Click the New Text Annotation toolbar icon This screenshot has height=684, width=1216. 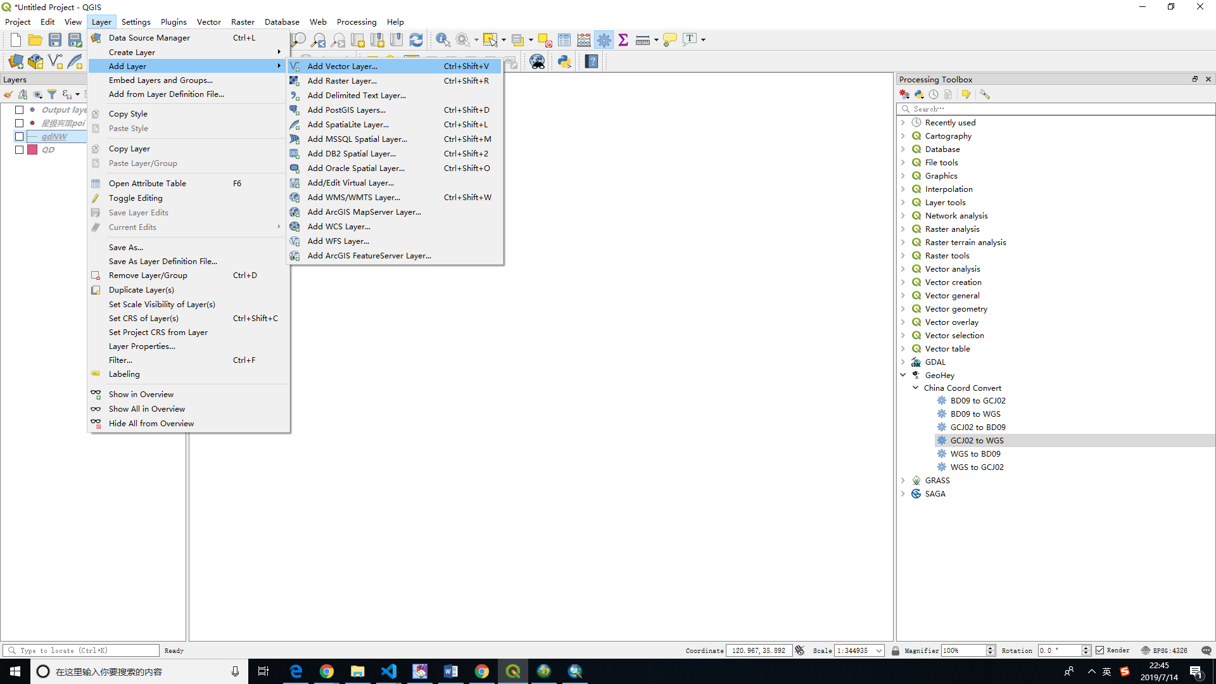(x=690, y=39)
